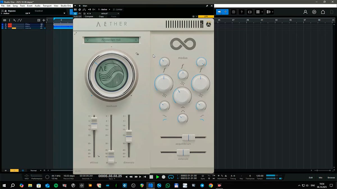337x189 pixels.
Task: Toggle the lock icon near residuum knob
Action: click(137, 54)
